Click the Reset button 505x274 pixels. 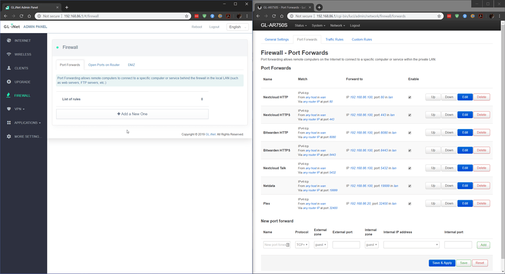click(x=479, y=263)
